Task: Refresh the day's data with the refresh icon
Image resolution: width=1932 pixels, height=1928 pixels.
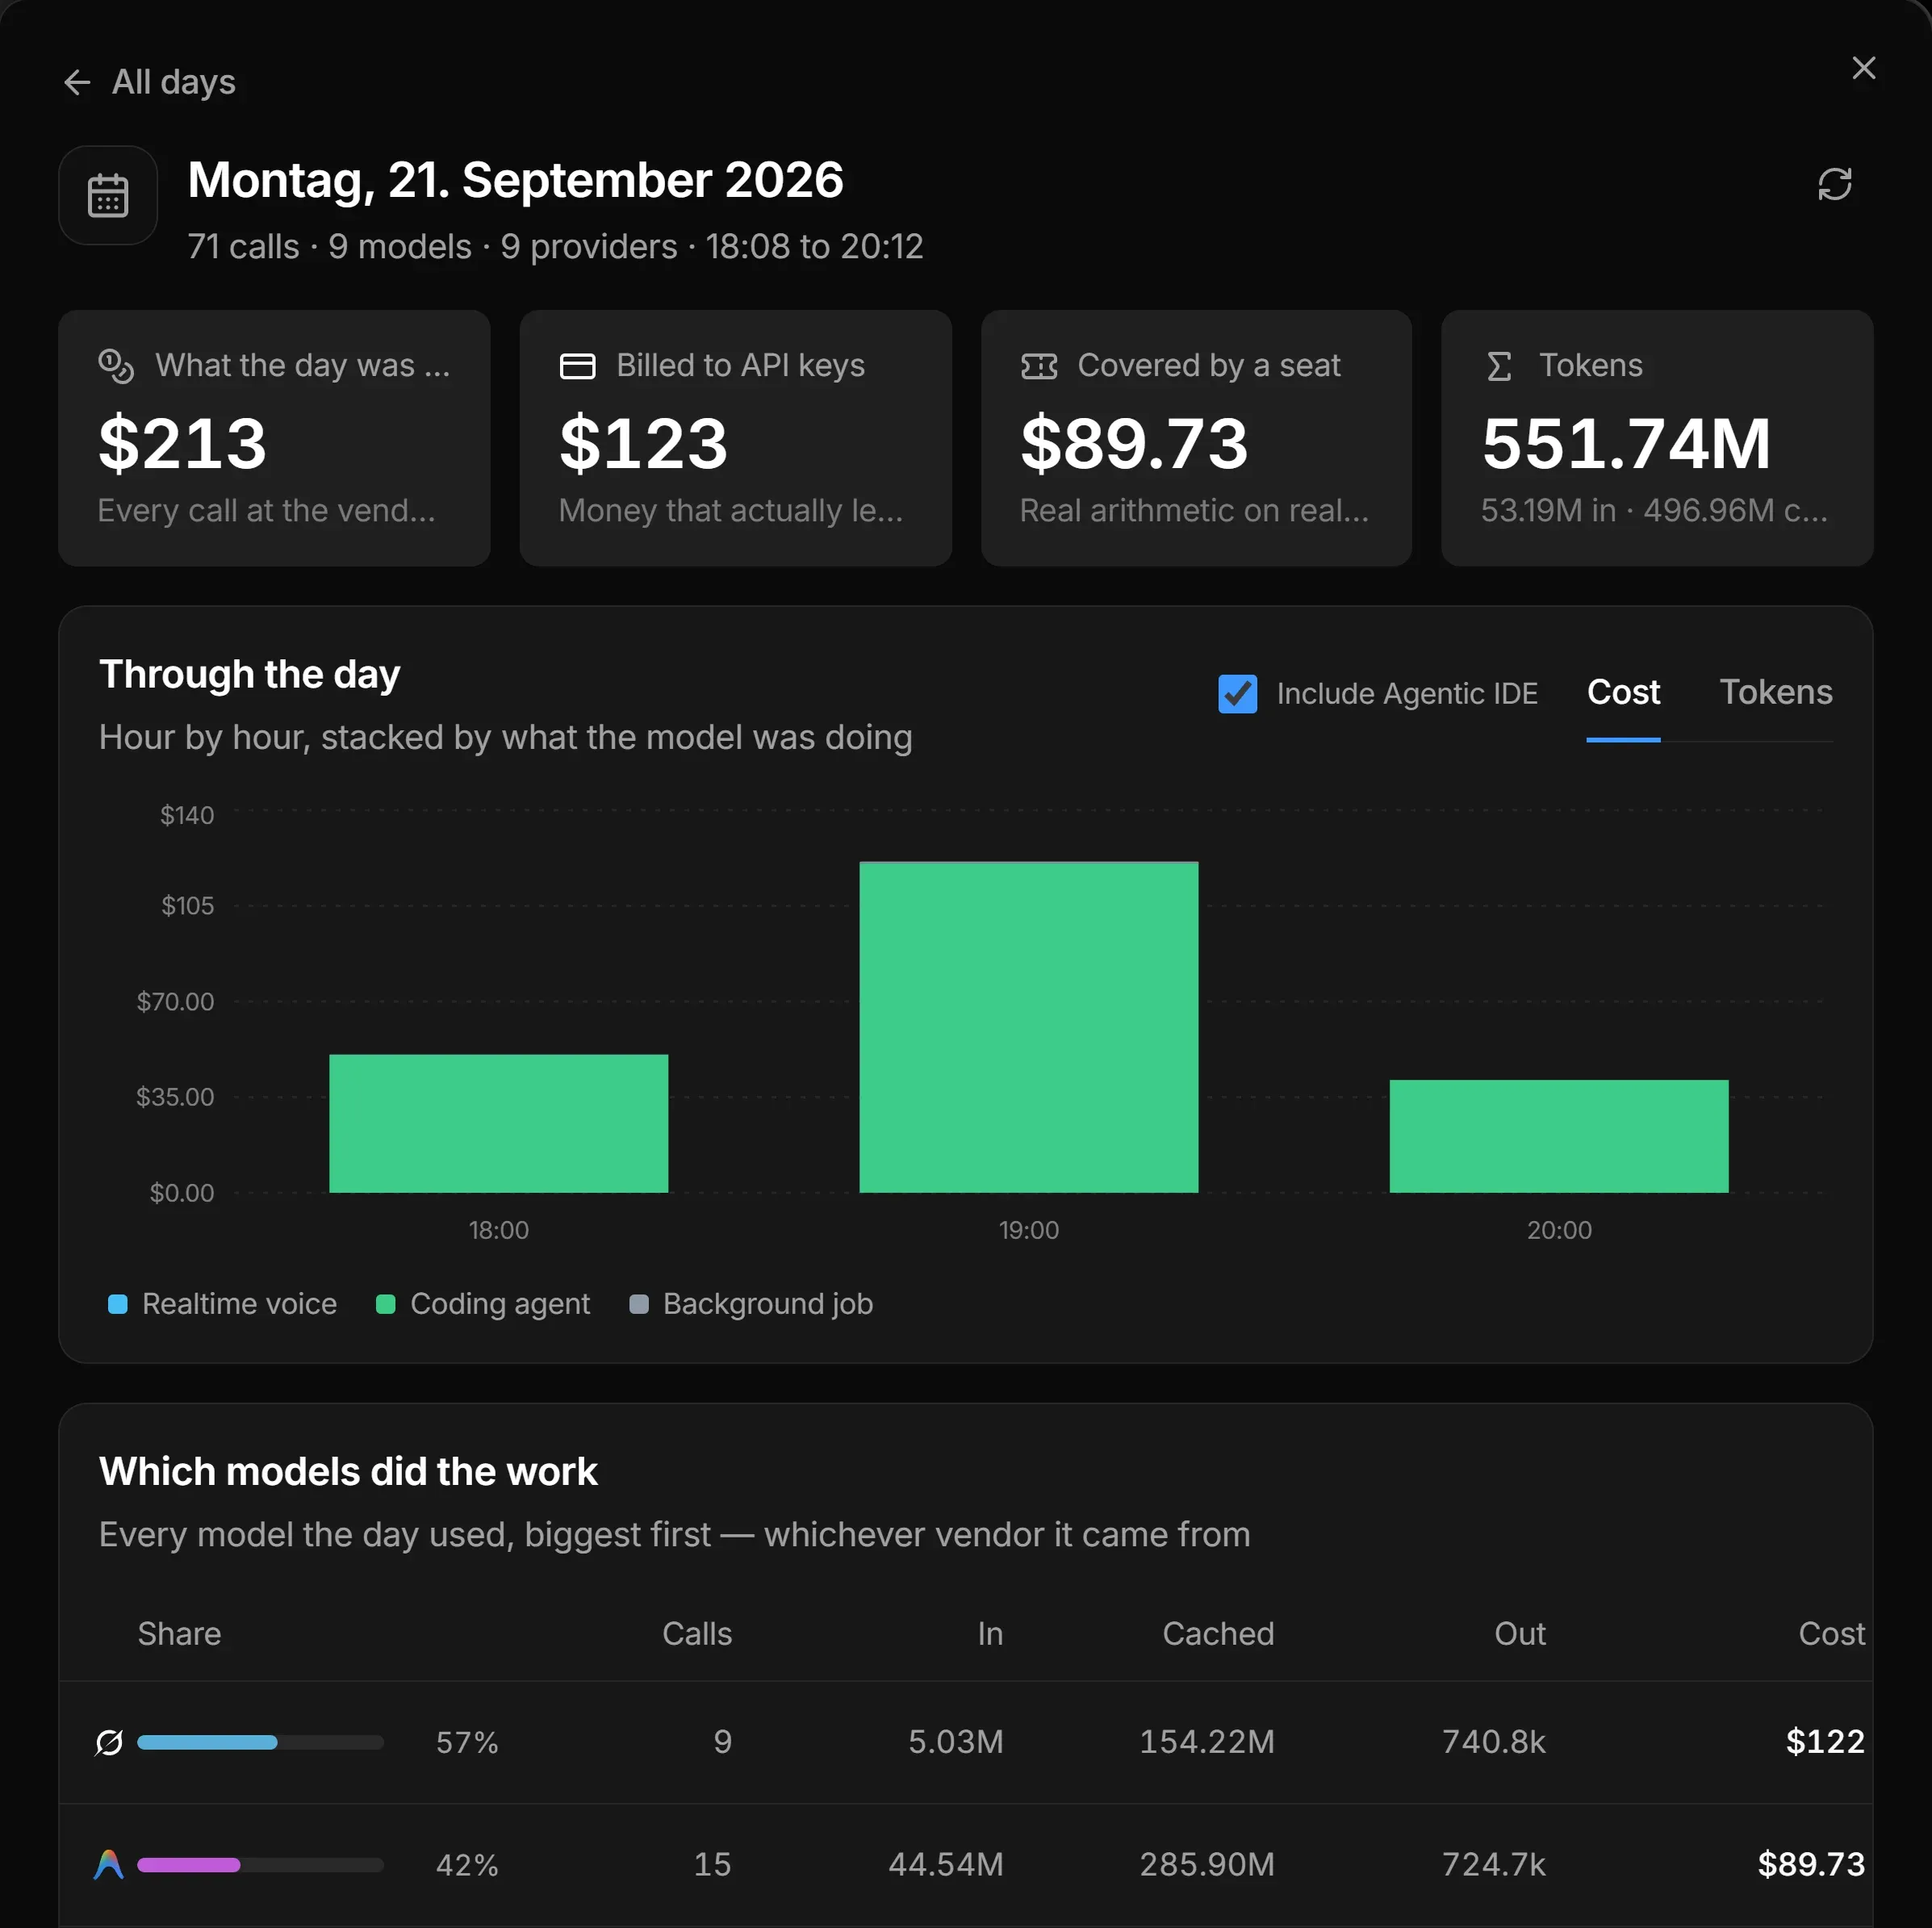Action: (x=1835, y=184)
